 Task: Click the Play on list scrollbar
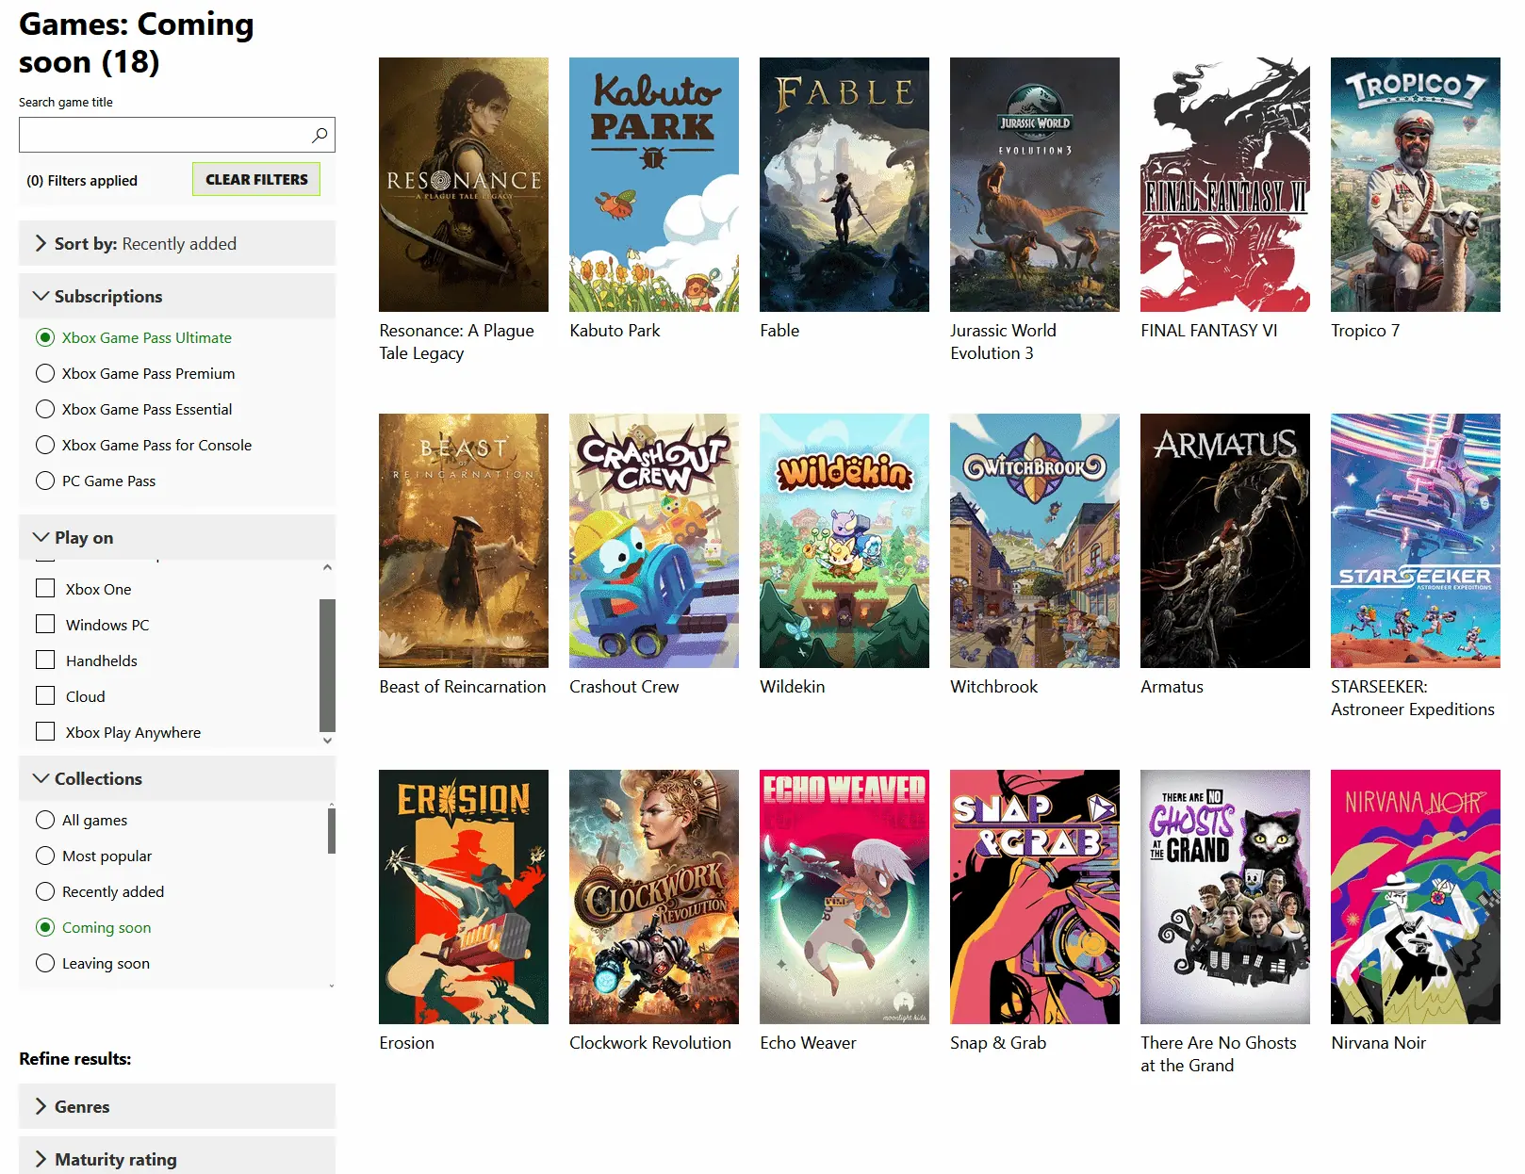click(327, 665)
